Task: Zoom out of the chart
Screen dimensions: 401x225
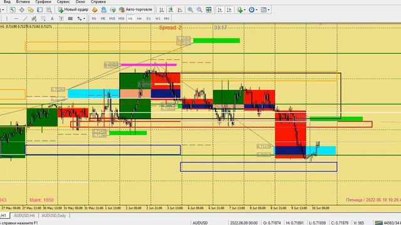Action: coord(199,10)
